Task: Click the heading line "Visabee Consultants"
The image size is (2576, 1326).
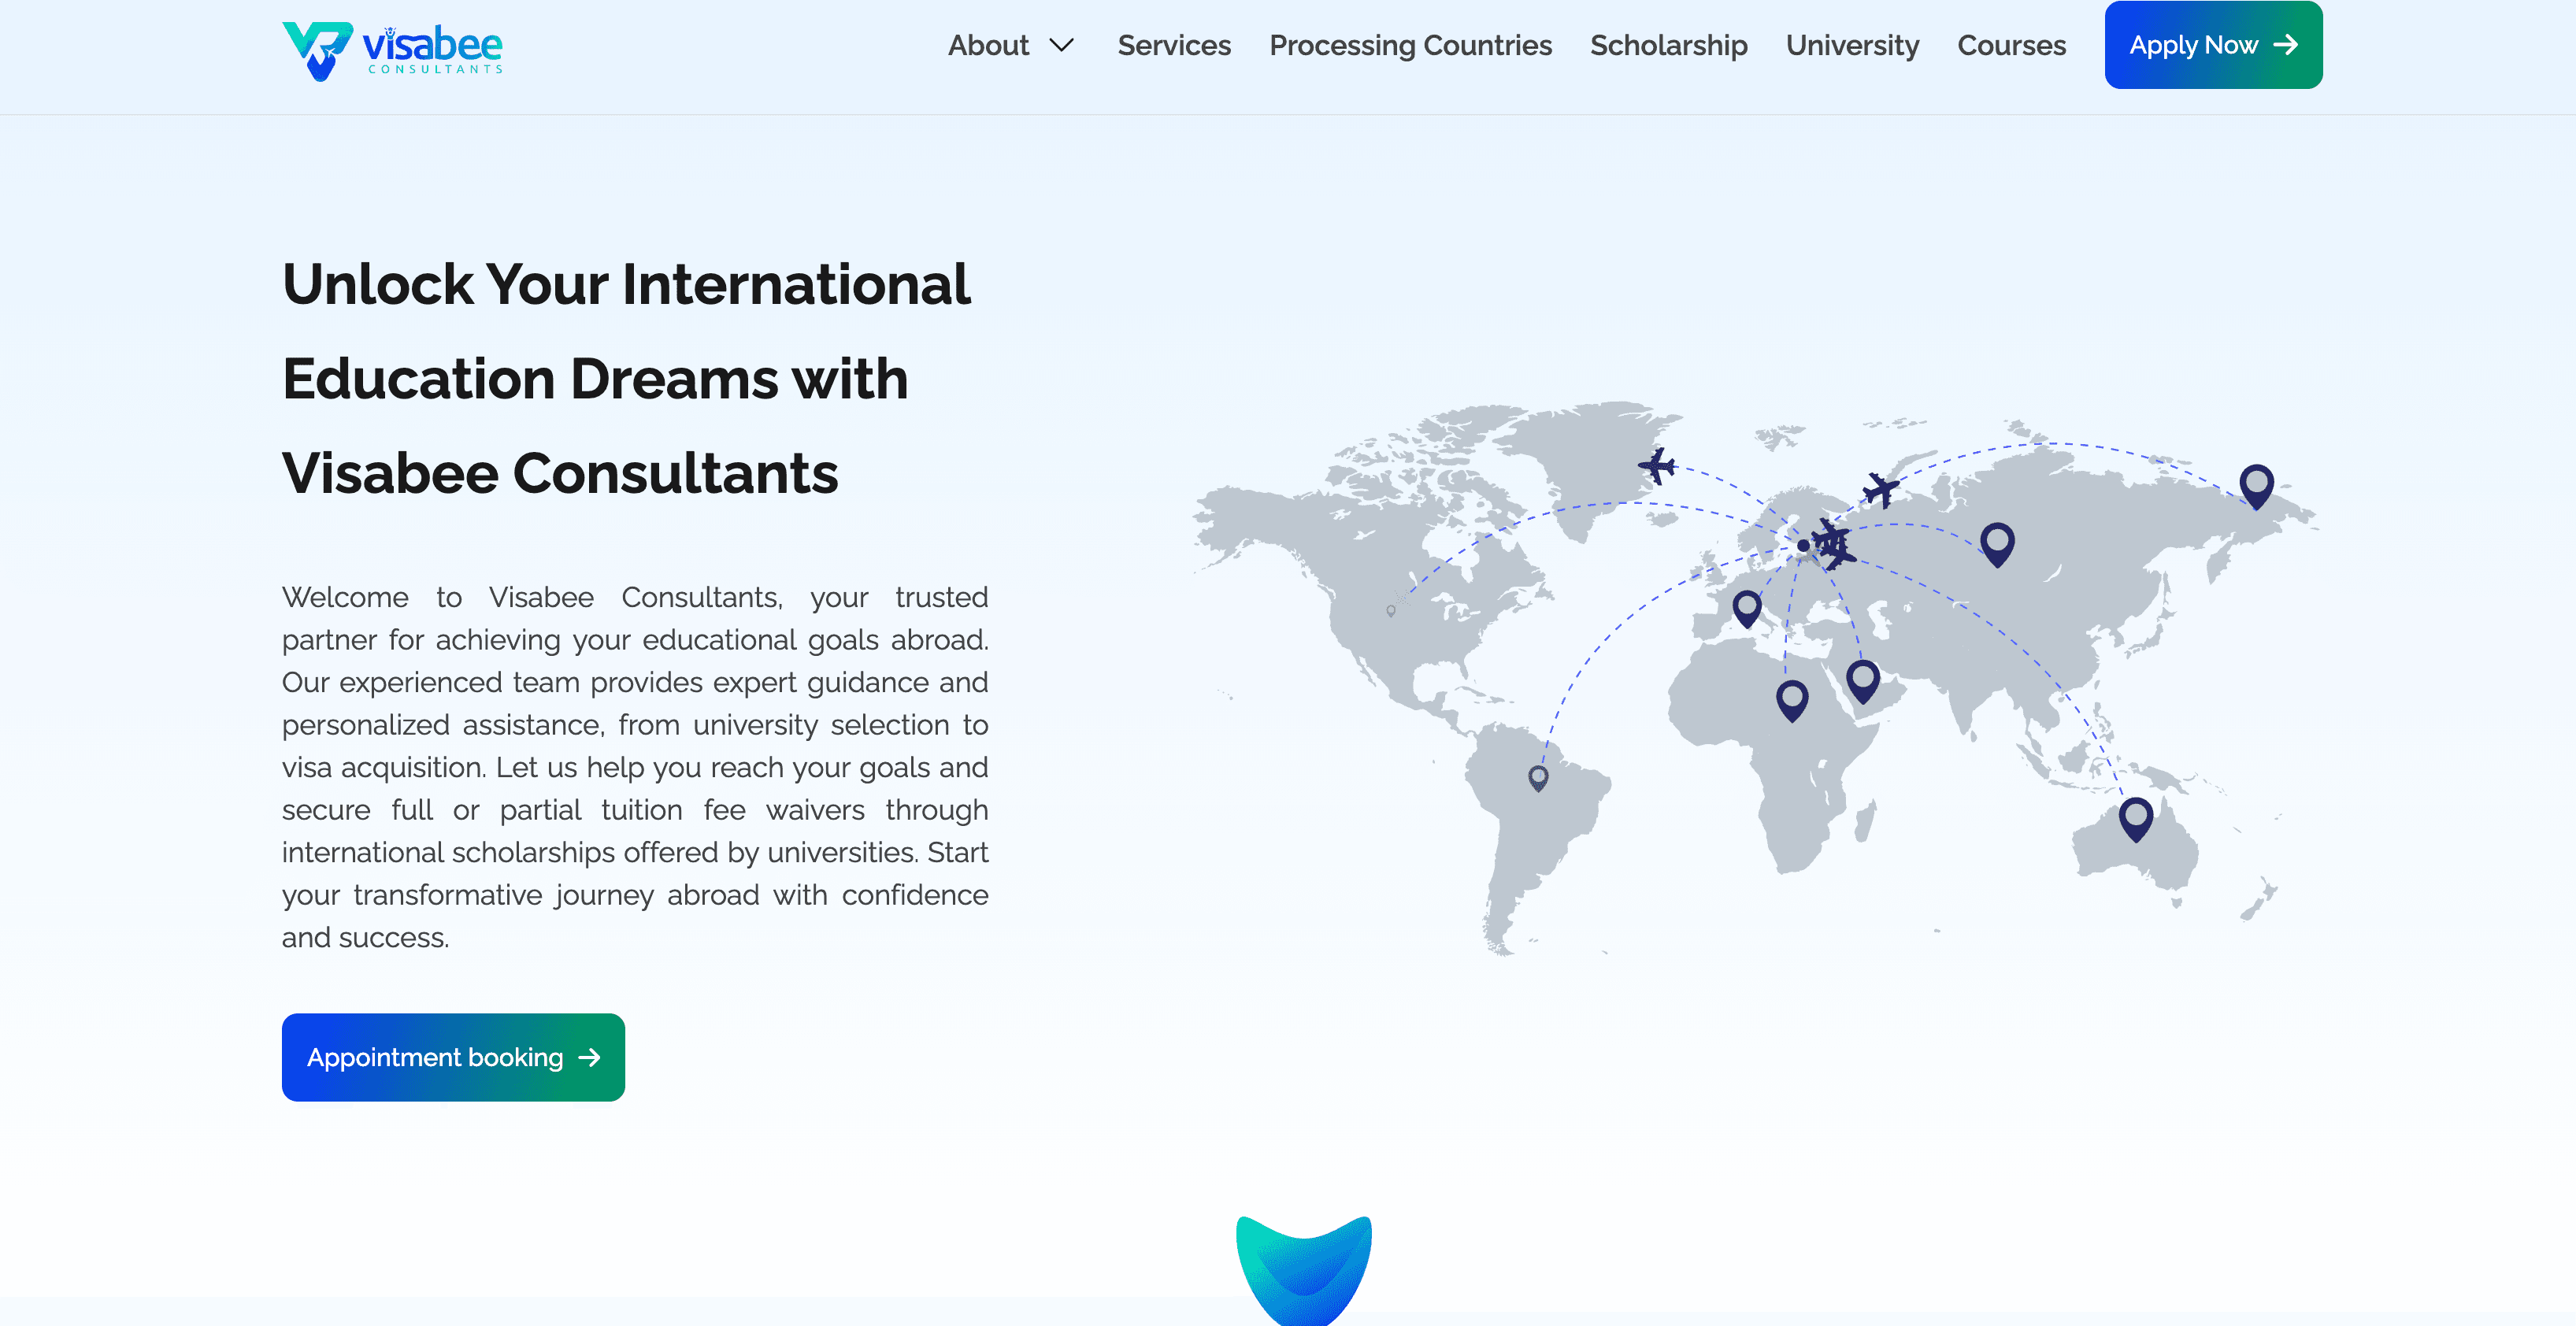Action: click(x=560, y=473)
